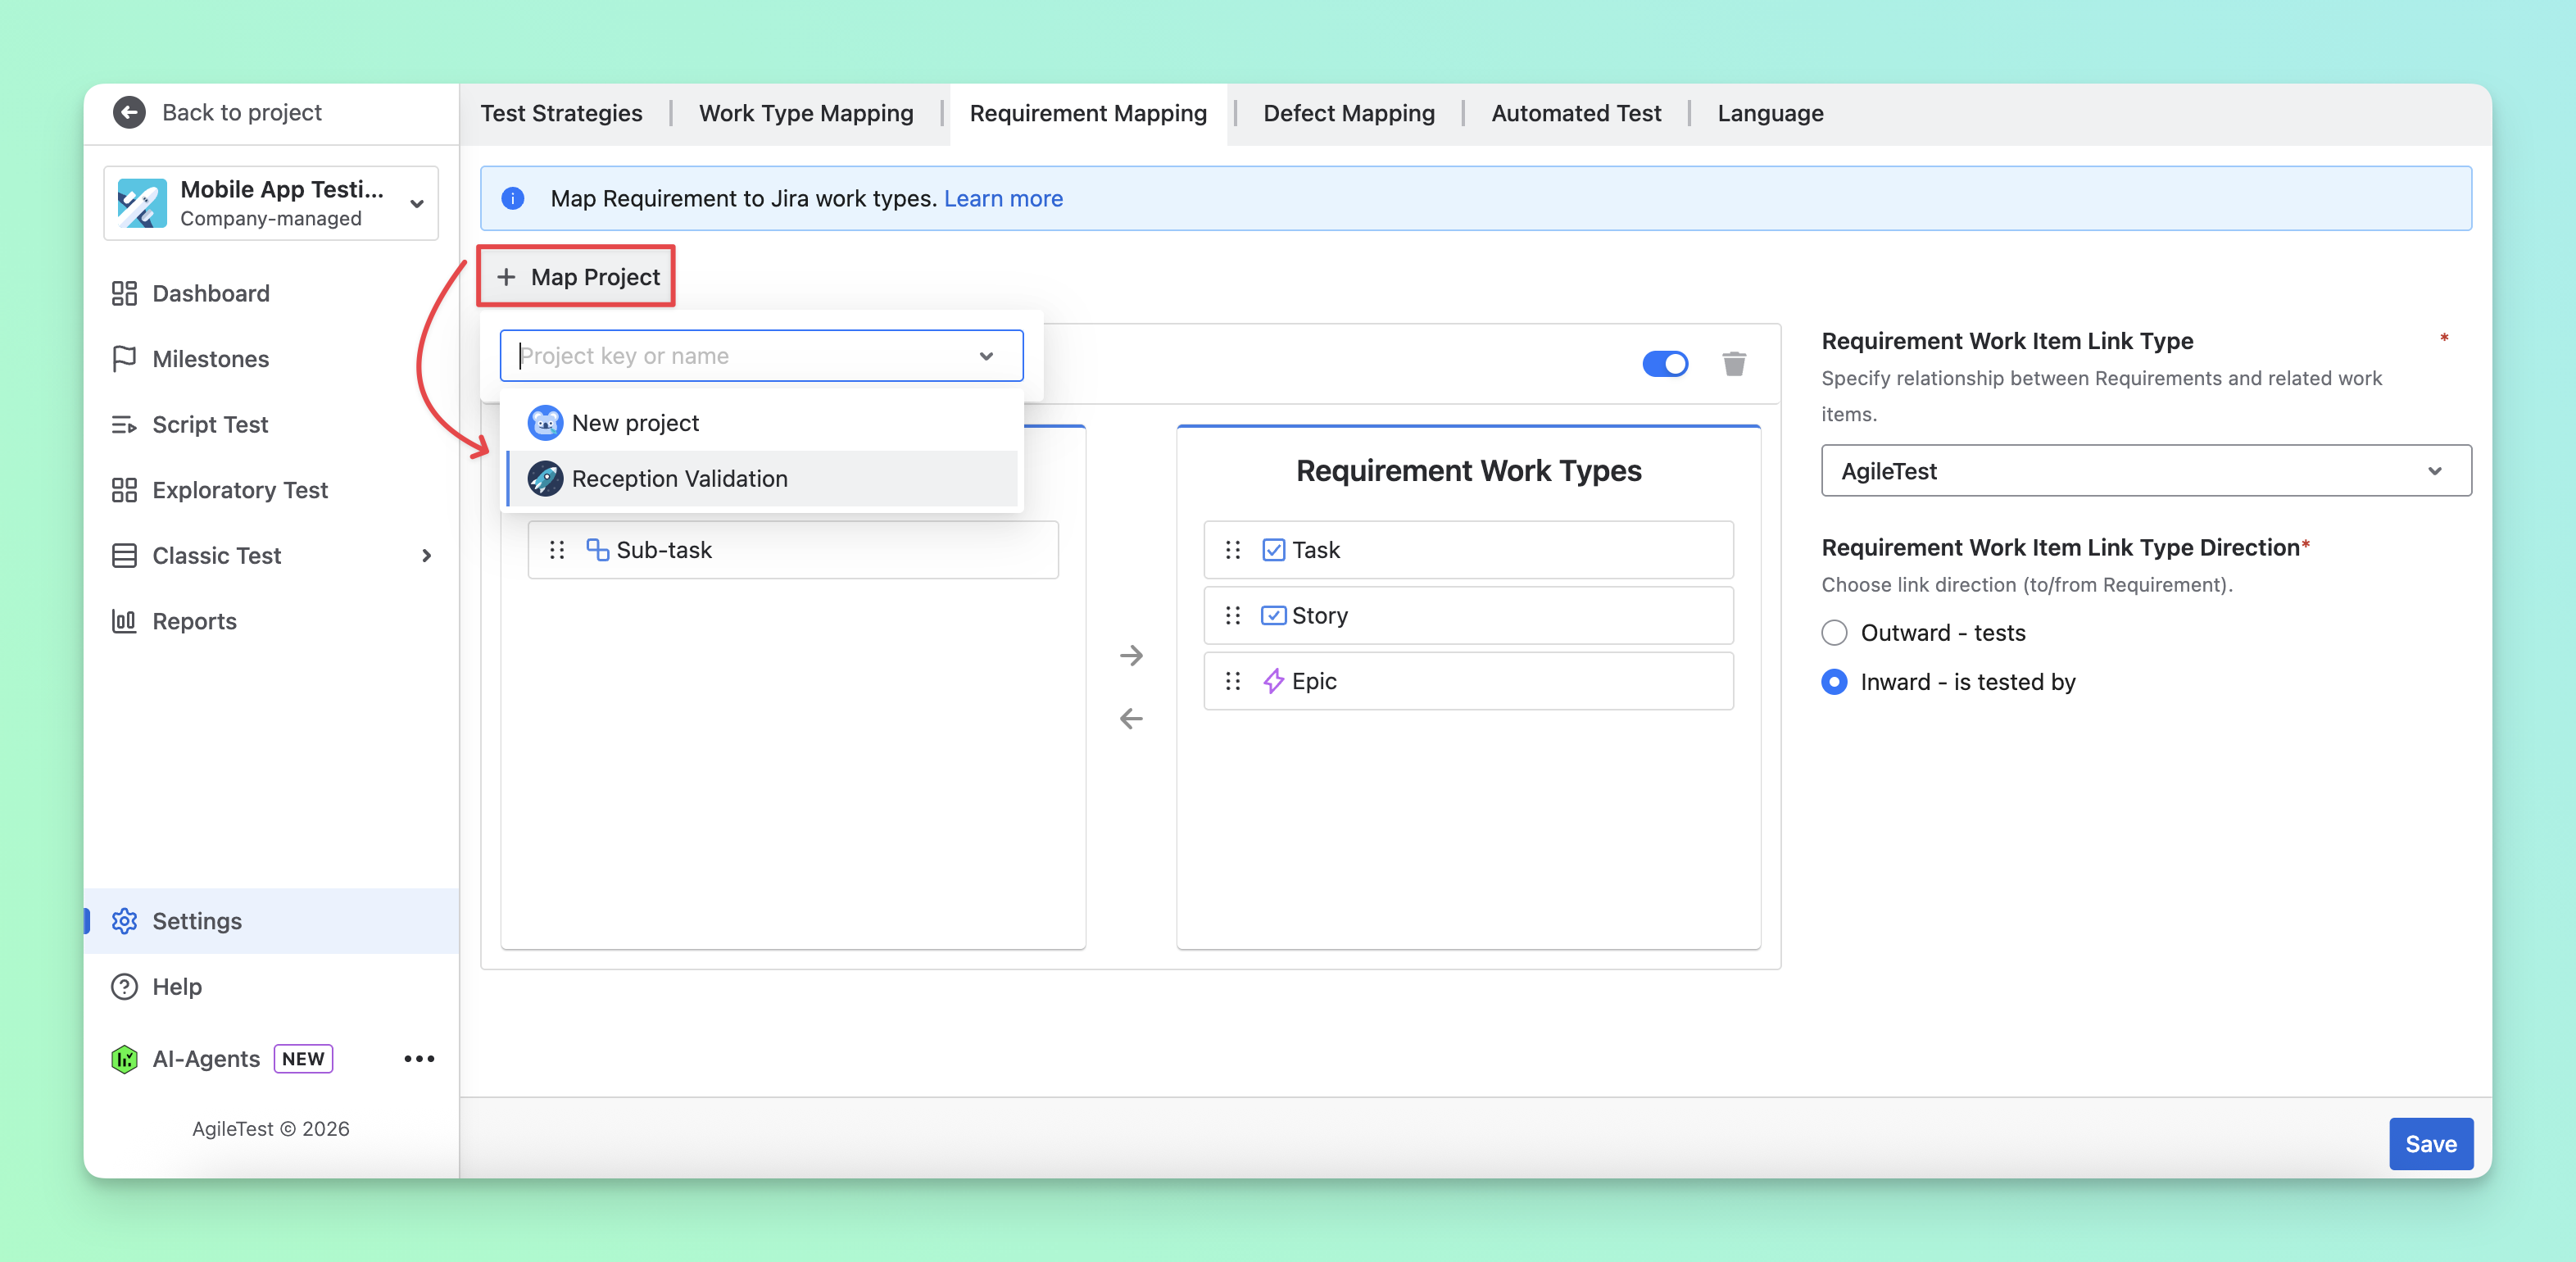Move work type right with the arrow icon
Screen dimensions: 2576x1262
[1131, 655]
